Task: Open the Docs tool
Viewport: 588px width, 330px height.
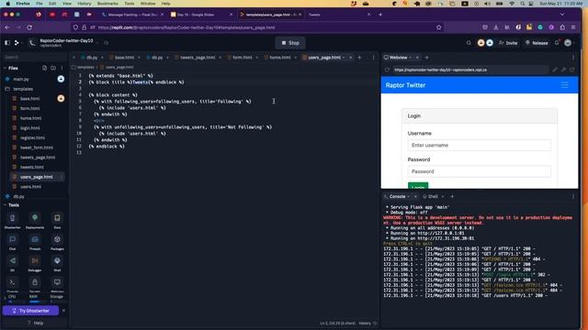Action: point(57,221)
